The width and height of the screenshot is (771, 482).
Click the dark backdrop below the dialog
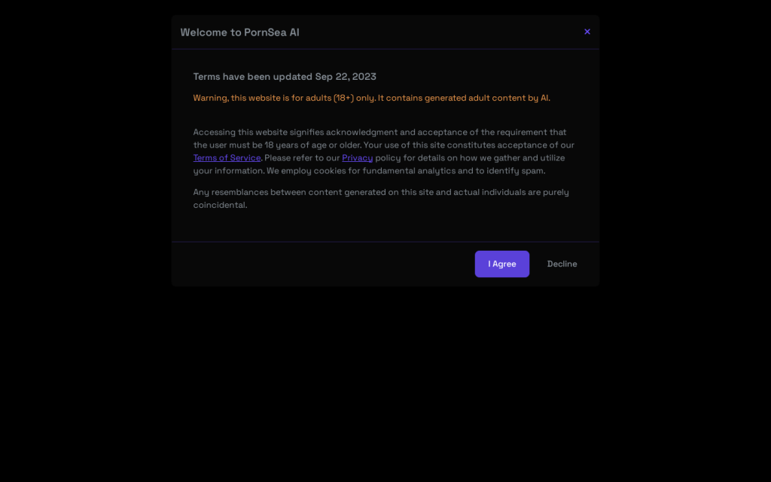tap(385, 383)
